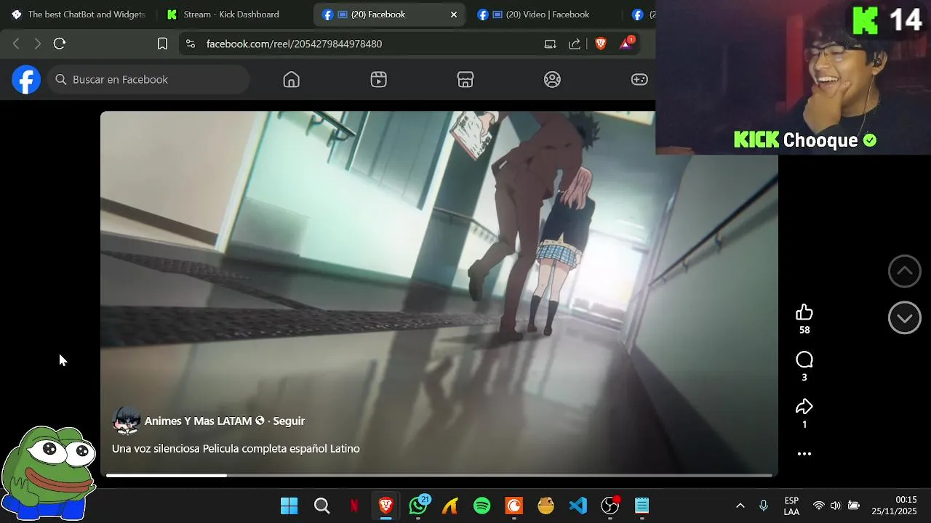Viewport: 931px width, 523px height.
Task: Open the reel's three-dot more options
Action: point(804,454)
